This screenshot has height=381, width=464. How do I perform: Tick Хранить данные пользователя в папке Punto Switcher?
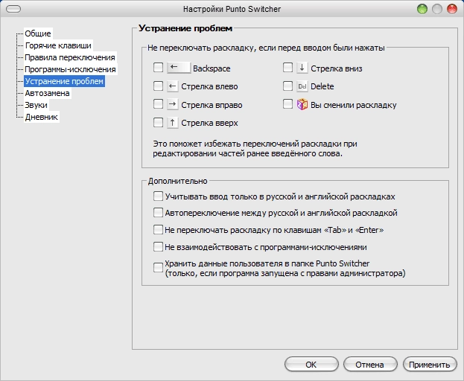[159, 267]
